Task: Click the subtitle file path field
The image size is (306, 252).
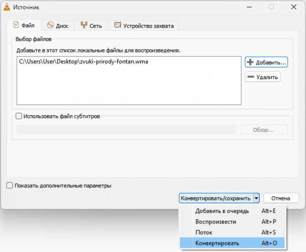Action: tap(126, 130)
